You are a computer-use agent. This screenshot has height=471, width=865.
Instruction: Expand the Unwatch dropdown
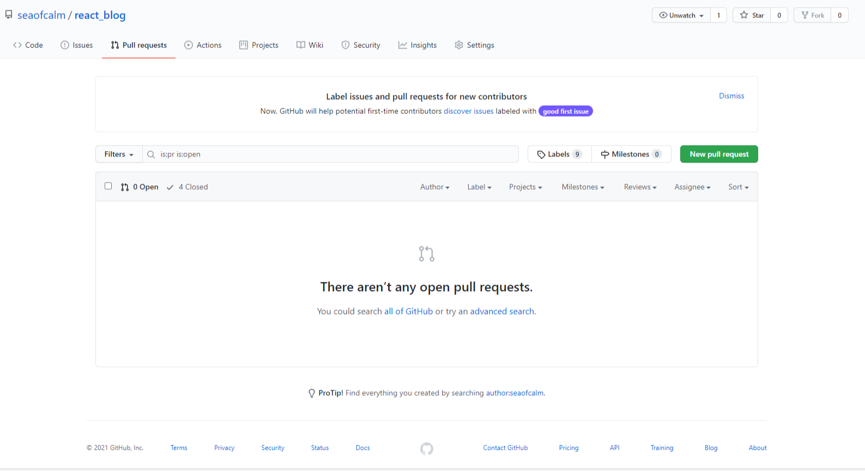681,15
